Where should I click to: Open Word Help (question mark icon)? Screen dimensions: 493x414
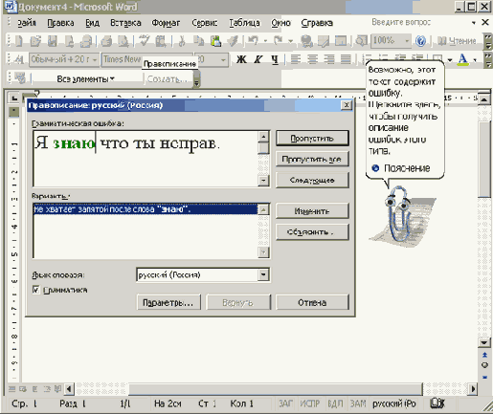click(x=421, y=41)
